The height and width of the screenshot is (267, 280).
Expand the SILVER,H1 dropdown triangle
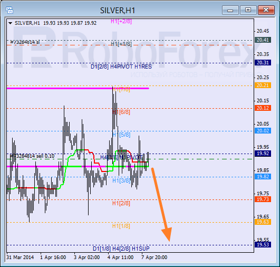[x=11, y=23]
